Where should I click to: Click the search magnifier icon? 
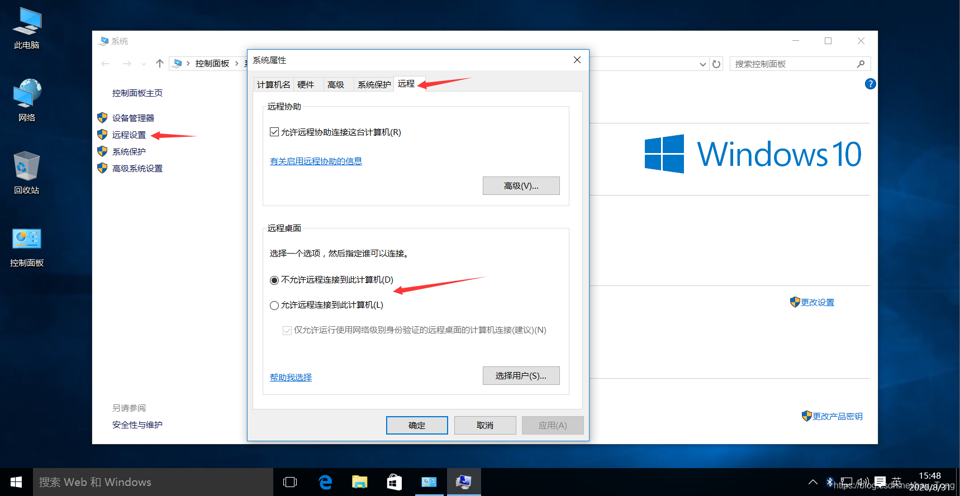pyautogui.click(x=861, y=64)
